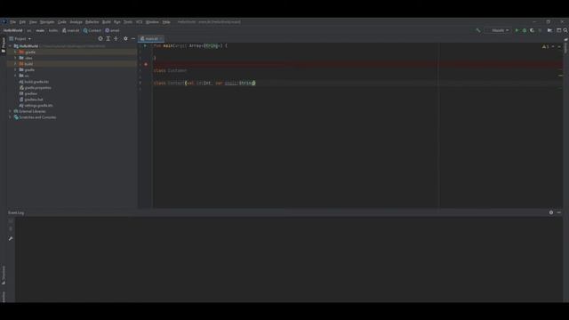Click main in the breadcrumb bar
The height and width of the screenshot is (320, 569).
[x=40, y=30]
